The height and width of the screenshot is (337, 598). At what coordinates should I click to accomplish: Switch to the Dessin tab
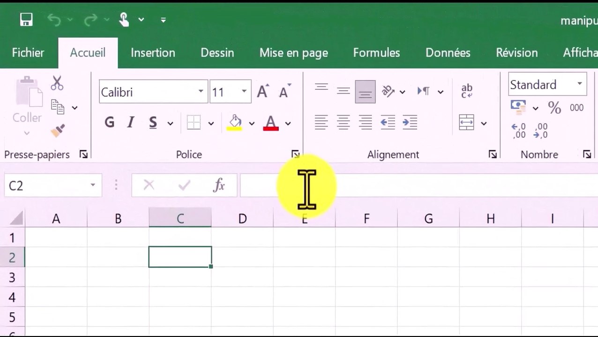pyautogui.click(x=217, y=53)
